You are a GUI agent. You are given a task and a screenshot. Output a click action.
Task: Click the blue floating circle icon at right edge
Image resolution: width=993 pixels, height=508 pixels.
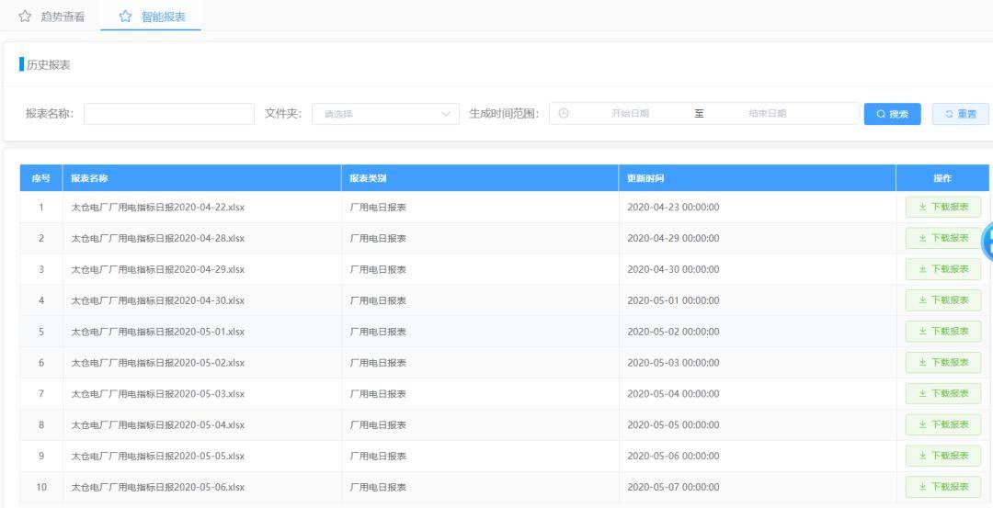tap(987, 242)
